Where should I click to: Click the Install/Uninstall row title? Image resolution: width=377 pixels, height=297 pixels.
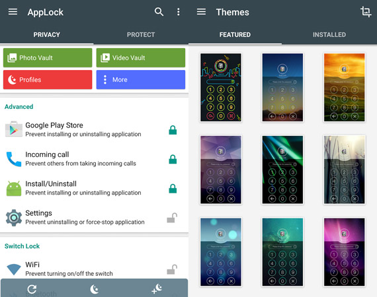[x=51, y=183]
